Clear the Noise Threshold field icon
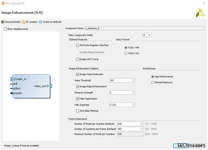Screen dimensions: 208x150 [133, 81]
